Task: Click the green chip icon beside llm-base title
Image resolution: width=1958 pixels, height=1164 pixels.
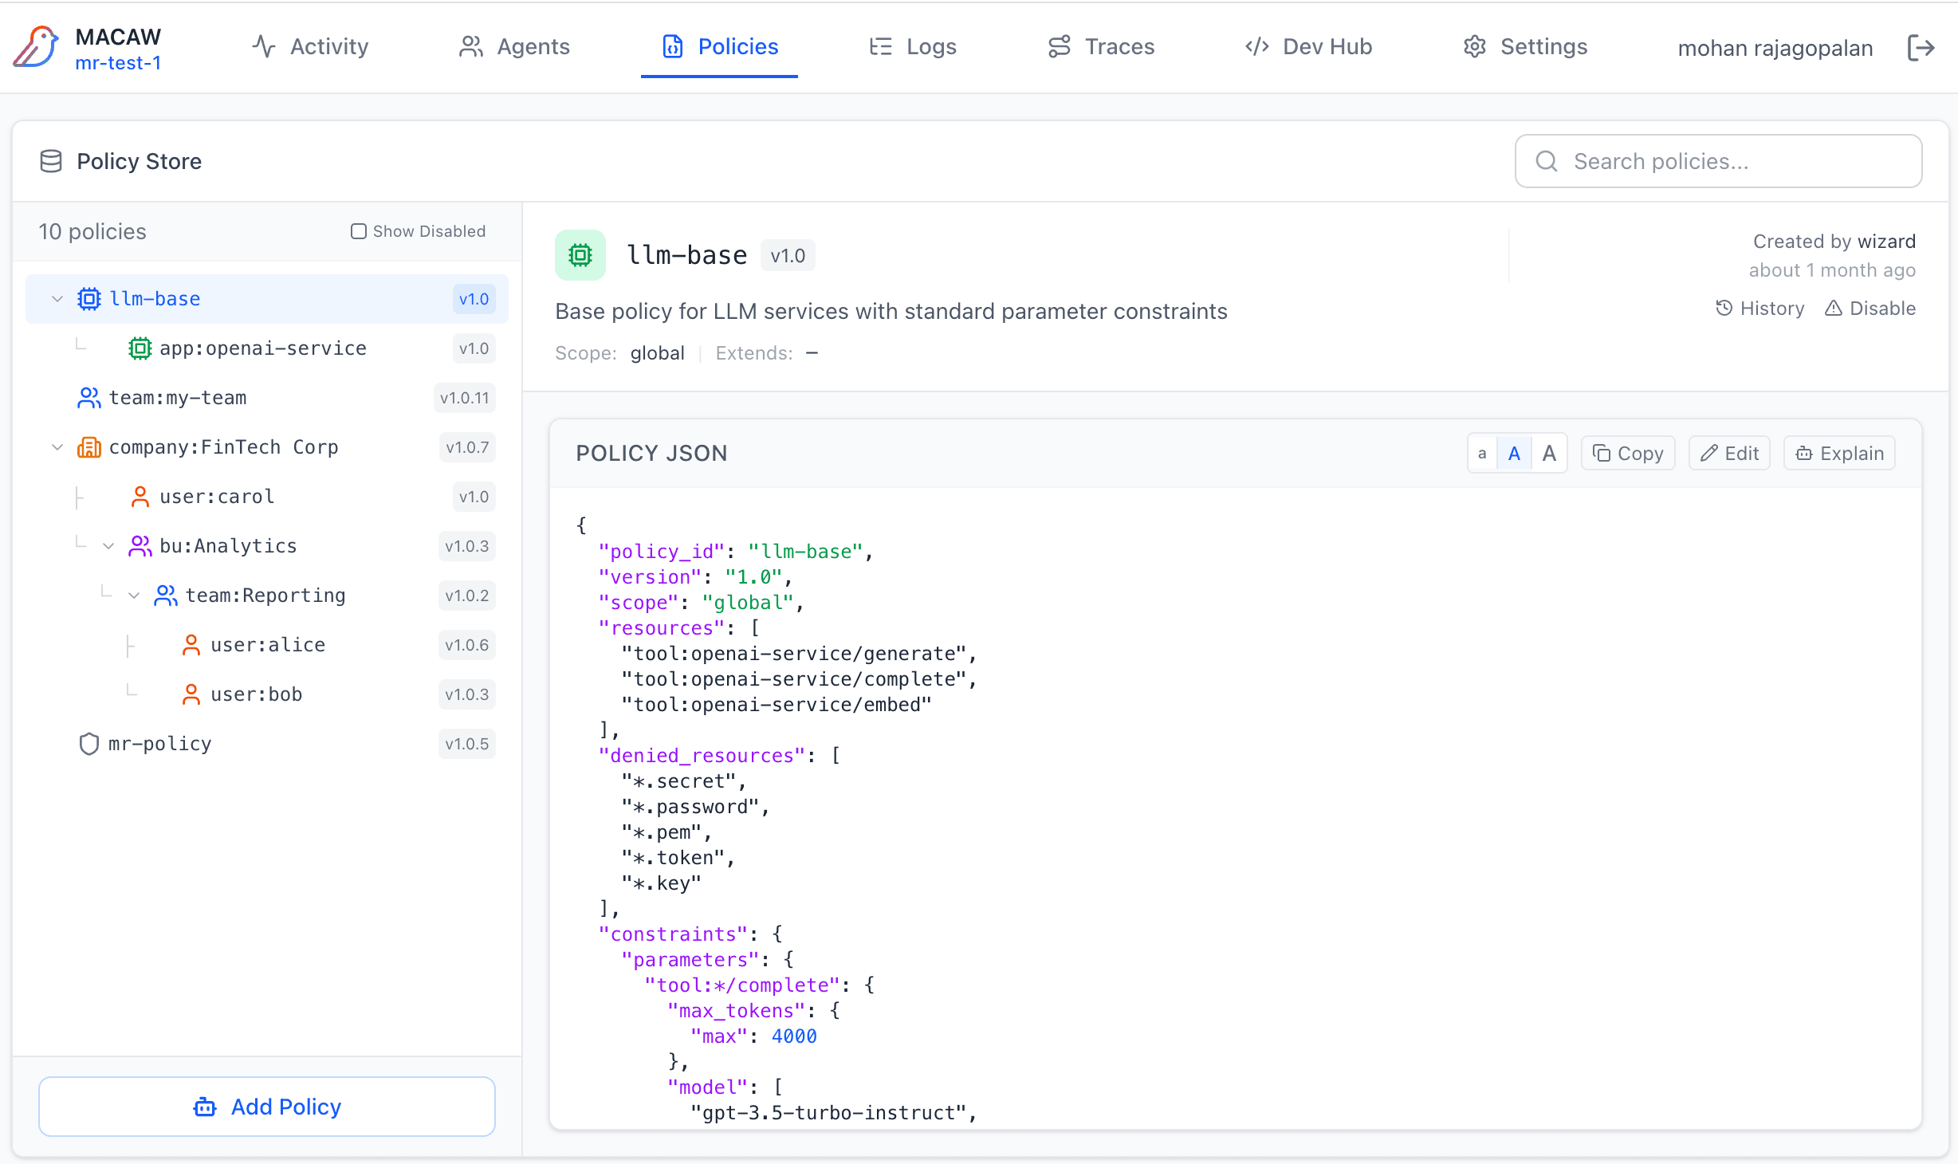Action: tap(580, 255)
